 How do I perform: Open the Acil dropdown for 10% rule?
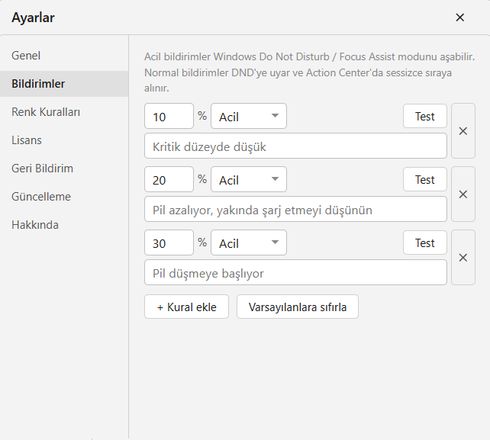(x=249, y=116)
